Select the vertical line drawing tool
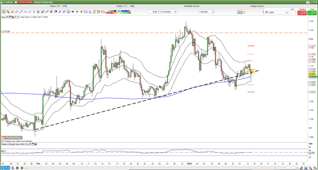This screenshot has height=170, width=318. (x=34, y=12)
